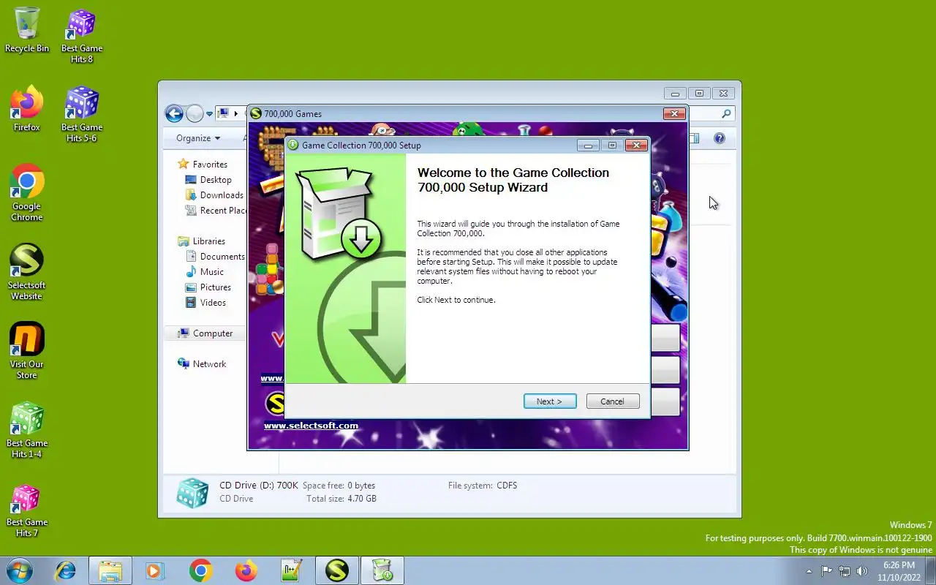Open Explorer help question mark icon
Image resolution: width=936 pixels, height=585 pixels.
point(720,138)
